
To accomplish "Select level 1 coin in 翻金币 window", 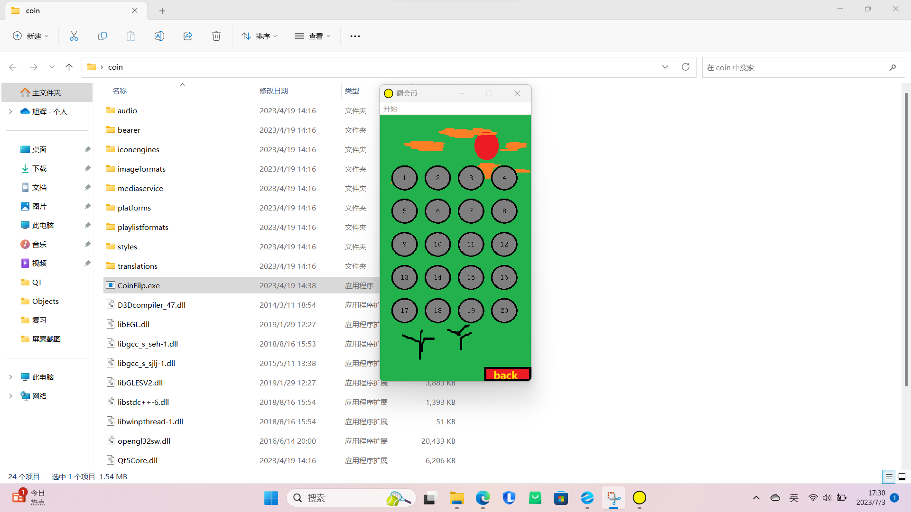I will (x=404, y=178).
